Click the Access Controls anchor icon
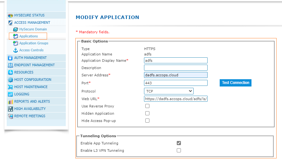Viewport: 282px width, 160px height. (15, 50)
